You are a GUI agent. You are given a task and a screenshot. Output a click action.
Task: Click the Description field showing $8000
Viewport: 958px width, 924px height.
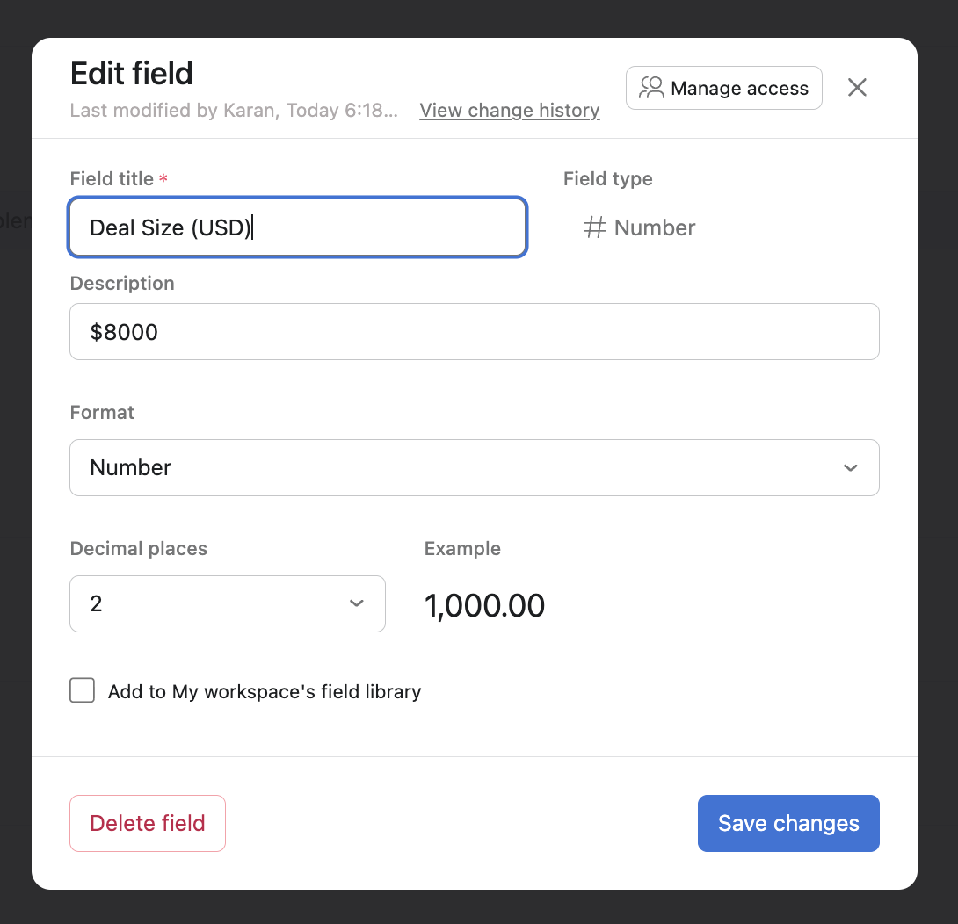coord(475,331)
